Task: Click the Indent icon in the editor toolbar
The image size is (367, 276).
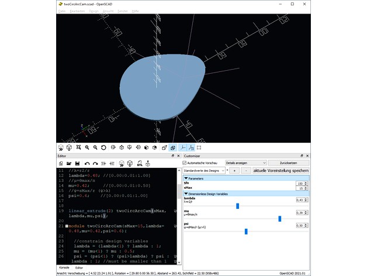Action: (112, 164)
